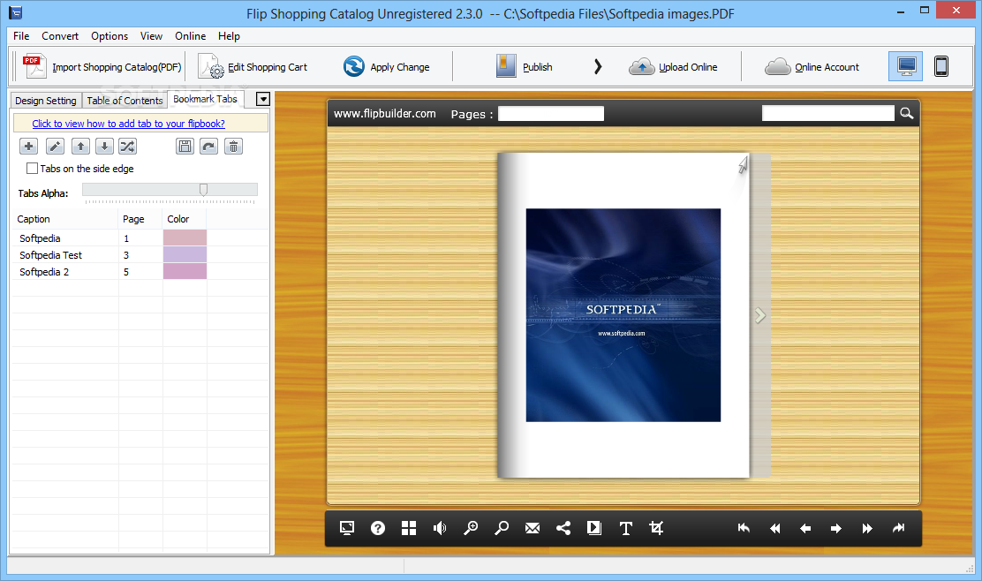Click search magnifier in flipbook header
This screenshot has height=581, width=982.
[906, 113]
